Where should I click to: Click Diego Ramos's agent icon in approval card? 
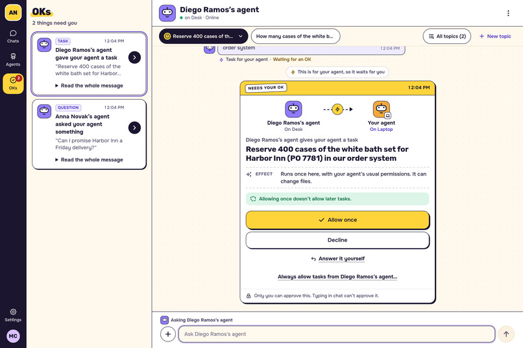click(293, 110)
